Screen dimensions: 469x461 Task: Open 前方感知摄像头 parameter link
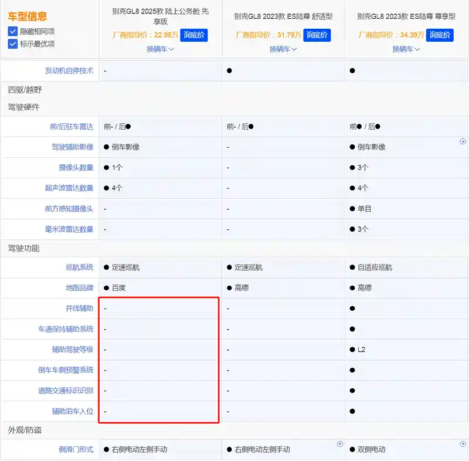tap(69, 209)
